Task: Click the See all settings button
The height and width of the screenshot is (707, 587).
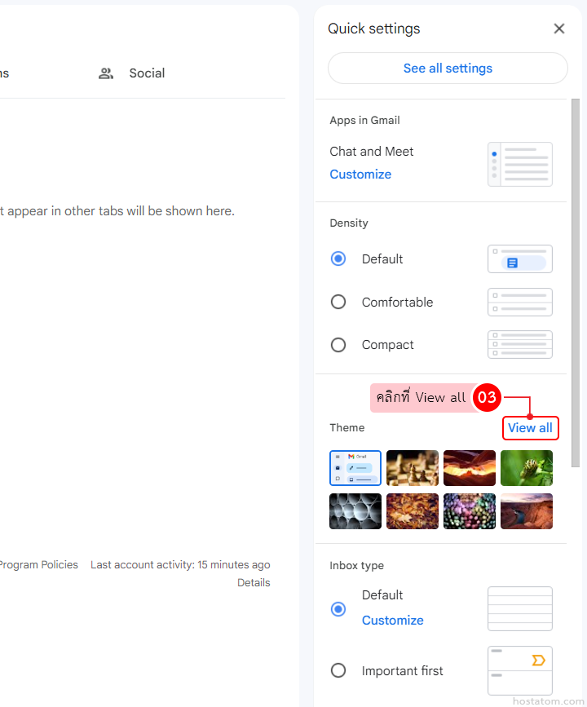Action: click(x=448, y=68)
